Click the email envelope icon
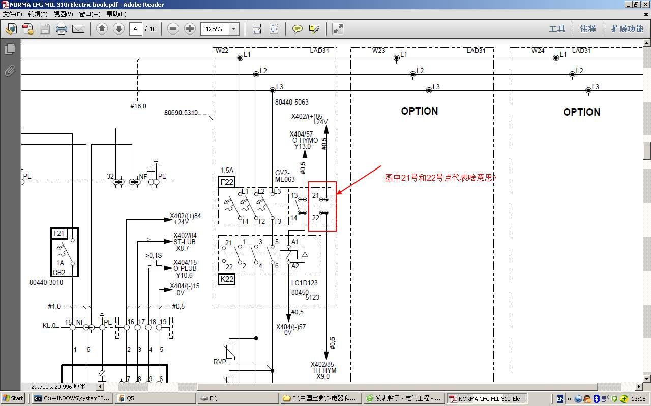This screenshot has width=651, height=406. coord(78,29)
